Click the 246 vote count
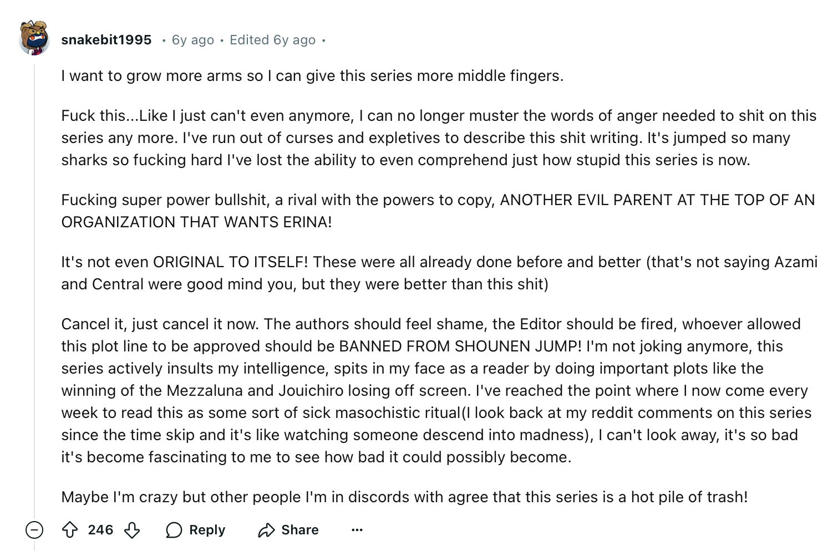The height and width of the screenshot is (551, 833). pyautogui.click(x=100, y=530)
